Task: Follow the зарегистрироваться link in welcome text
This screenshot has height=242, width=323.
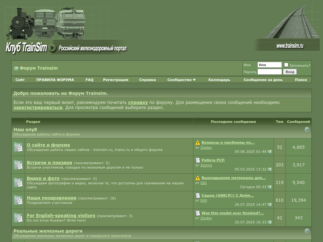Action: (38, 107)
